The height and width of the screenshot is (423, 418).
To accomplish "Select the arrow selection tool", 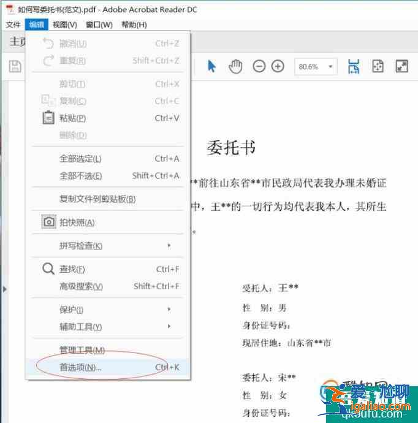I will pyautogui.click(x=211, y=66).
